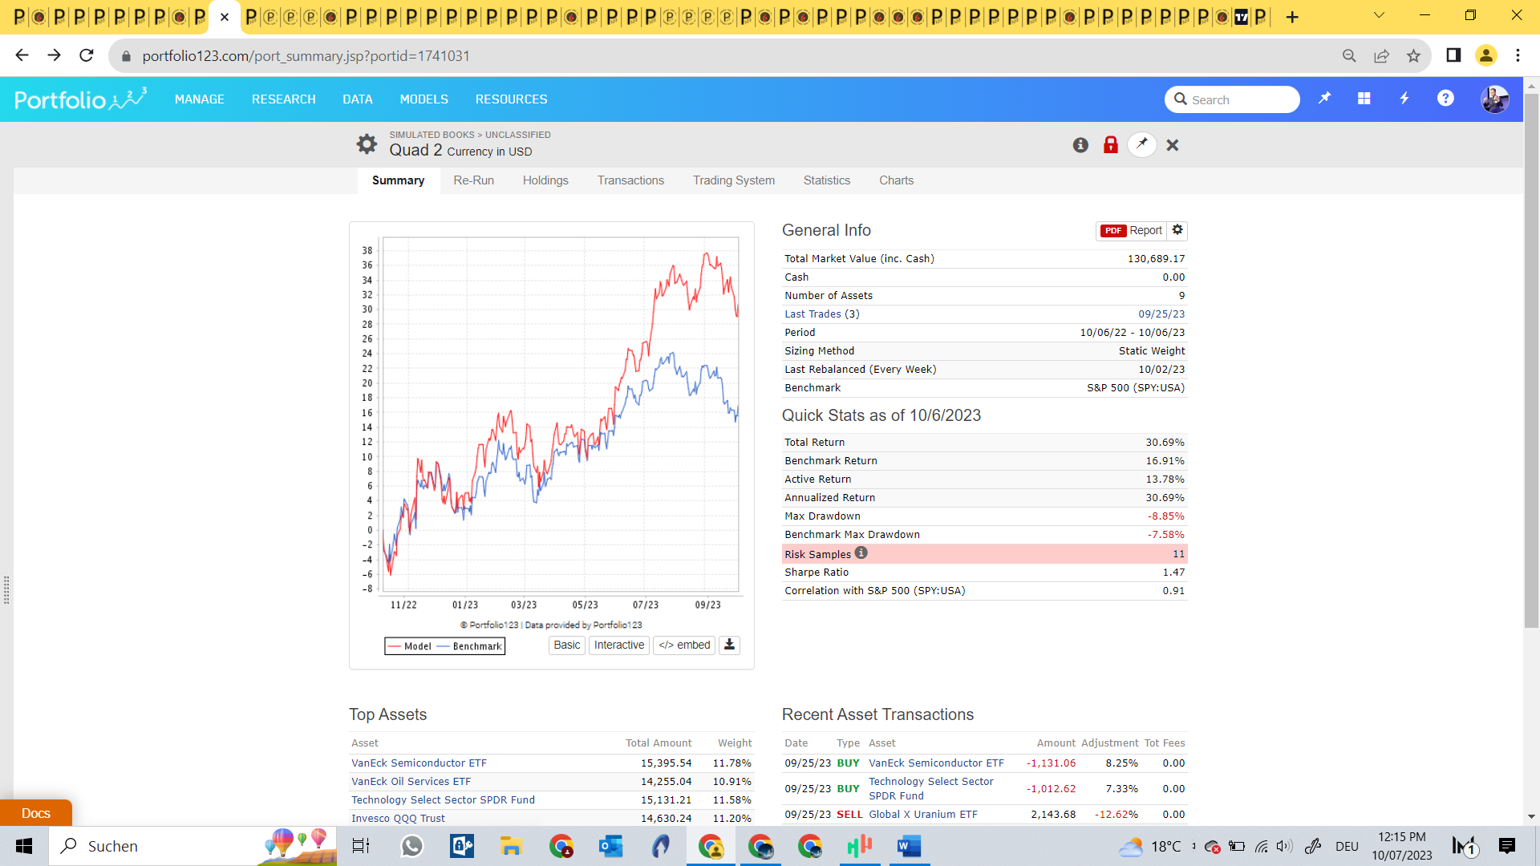1540x866 pixels.
Task: Switch to the Statistics tab
Action: point(826,180)
